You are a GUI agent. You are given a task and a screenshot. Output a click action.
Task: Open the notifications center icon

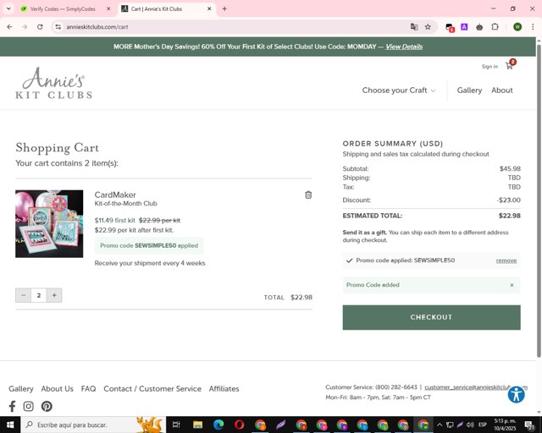528,425
